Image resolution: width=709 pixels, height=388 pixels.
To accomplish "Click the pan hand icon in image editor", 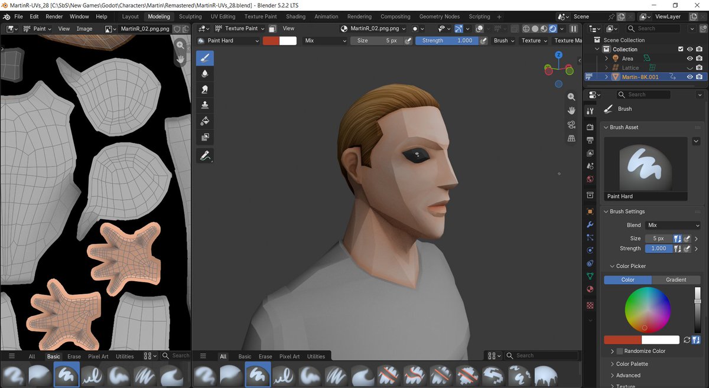I will (181, 59).
